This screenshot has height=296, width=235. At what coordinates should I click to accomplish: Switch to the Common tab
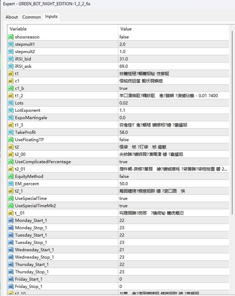click(x=31, y=17)
